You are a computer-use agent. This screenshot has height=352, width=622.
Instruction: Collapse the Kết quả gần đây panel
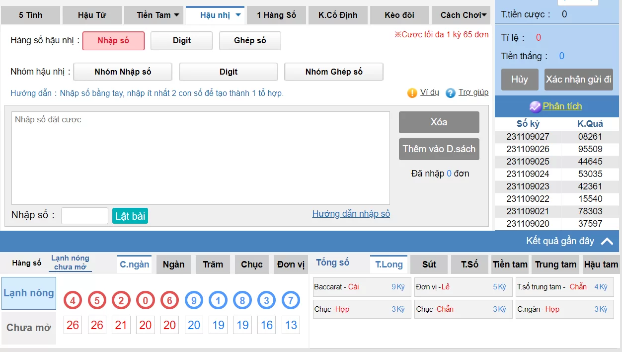(607, 241)
